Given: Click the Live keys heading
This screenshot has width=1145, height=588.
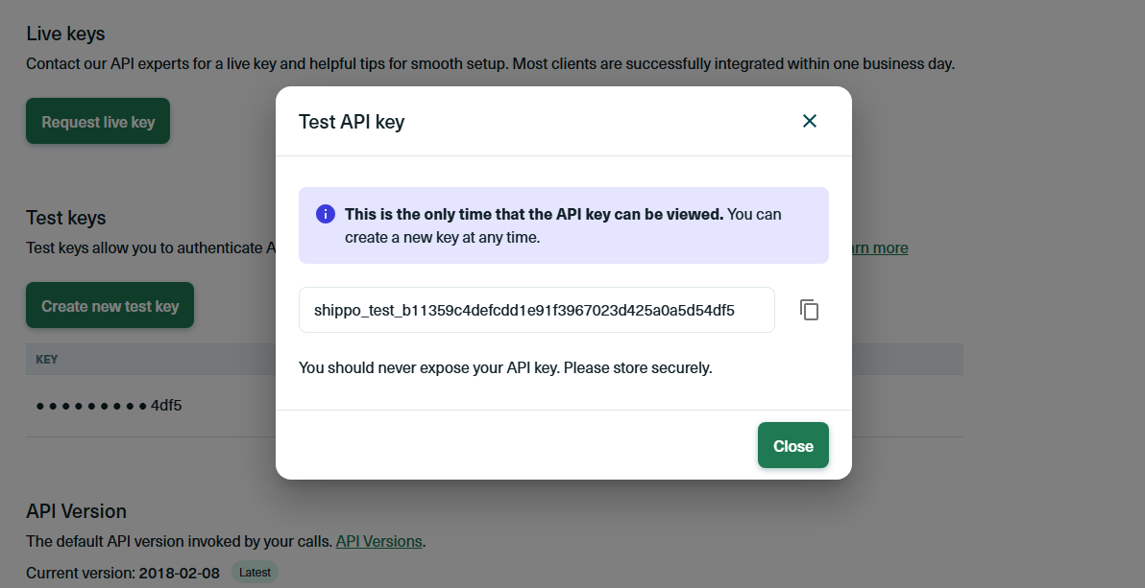Looking at the screenshot, I should 65,34.
